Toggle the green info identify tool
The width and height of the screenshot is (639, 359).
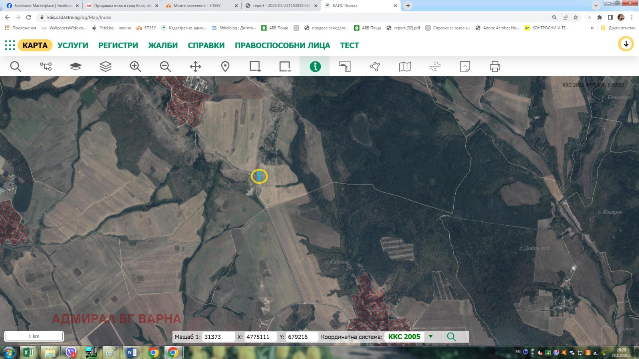(x=315, y=66)
